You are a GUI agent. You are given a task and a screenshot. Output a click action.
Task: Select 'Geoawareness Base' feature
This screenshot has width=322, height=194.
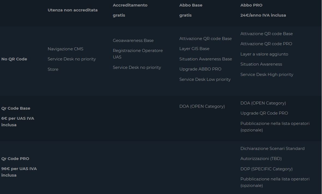click(x=133, y=41)
